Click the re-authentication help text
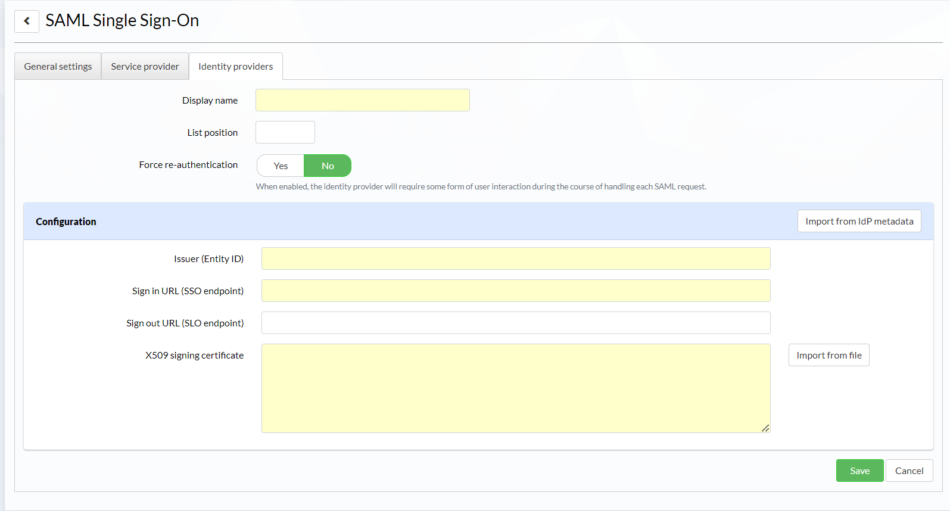 click(481, 186)
